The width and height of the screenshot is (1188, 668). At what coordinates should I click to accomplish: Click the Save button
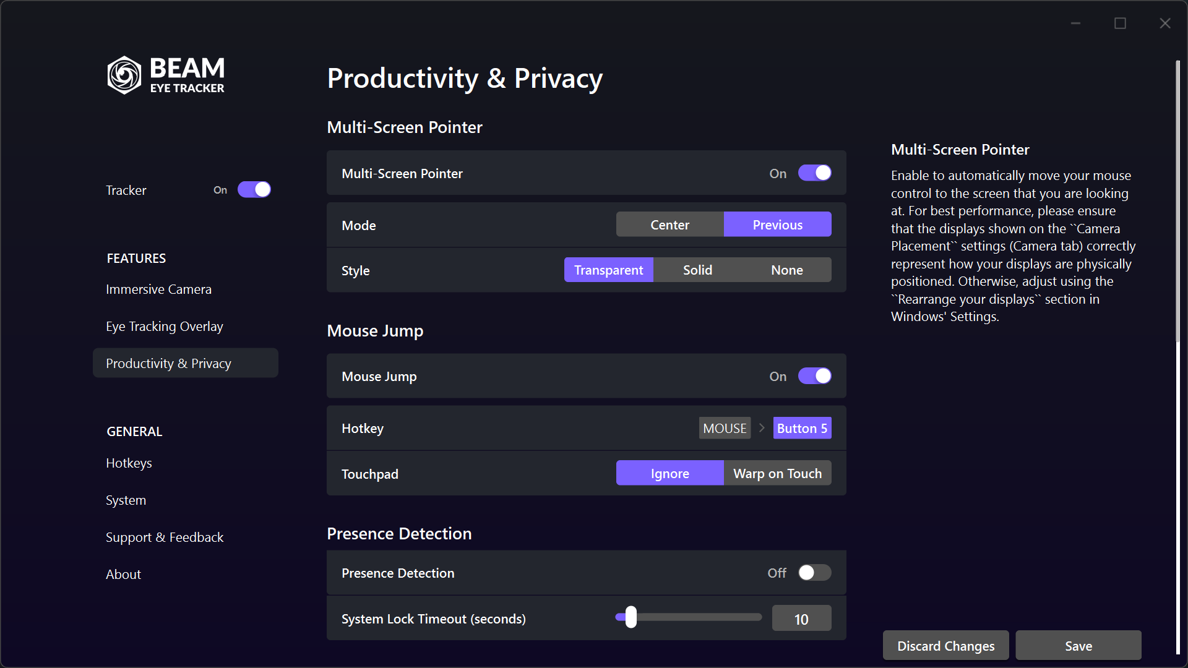tap(1078, 646)
